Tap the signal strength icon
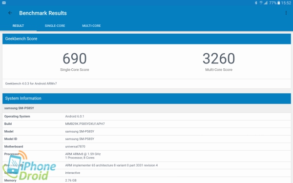 pyautogui.click(x=266, y=3)
